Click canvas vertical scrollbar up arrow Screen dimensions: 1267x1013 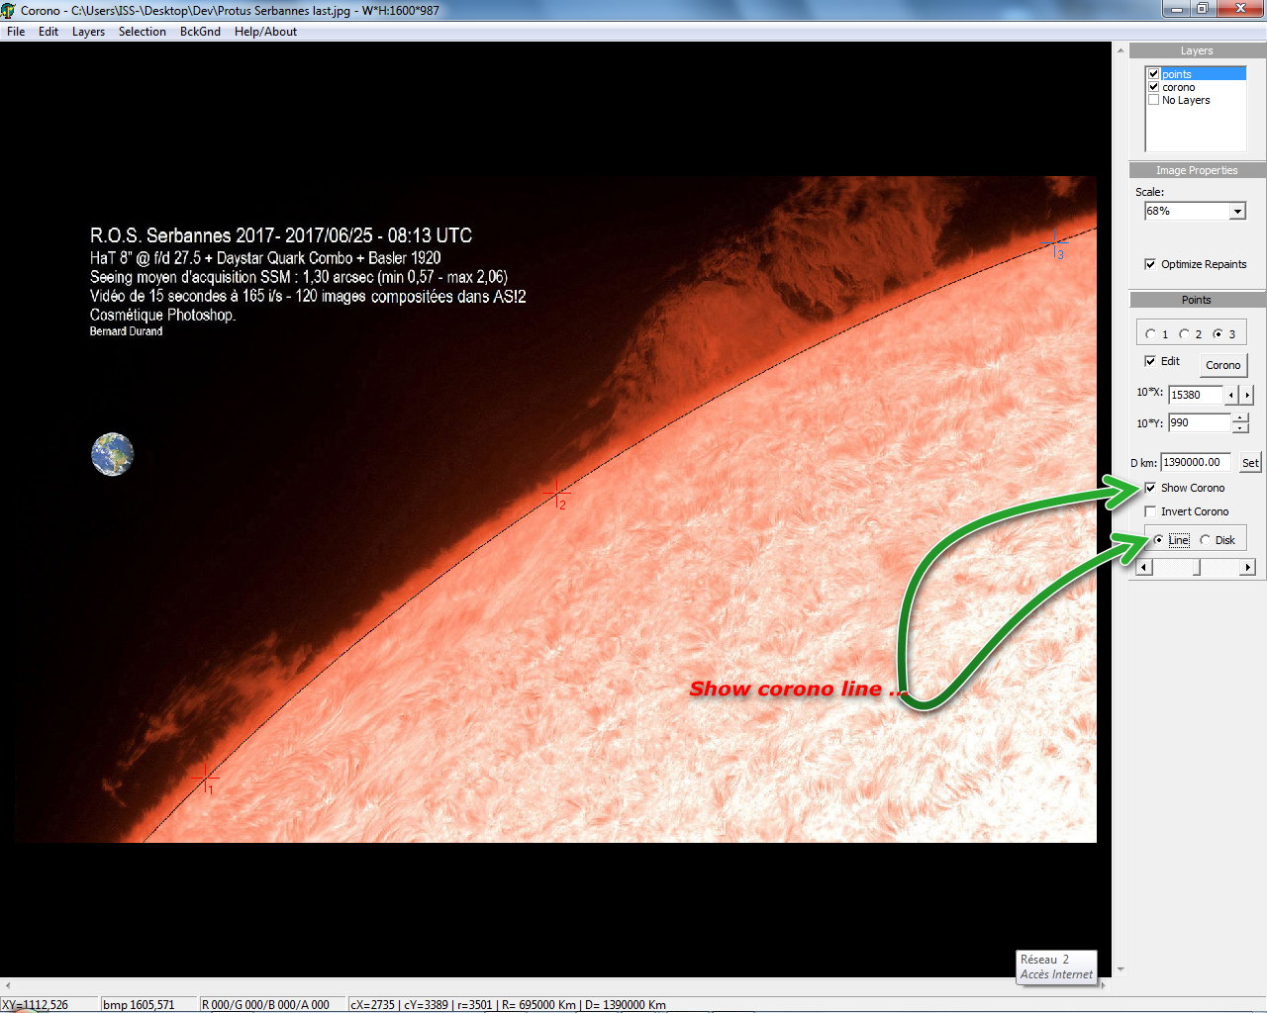1121,50
